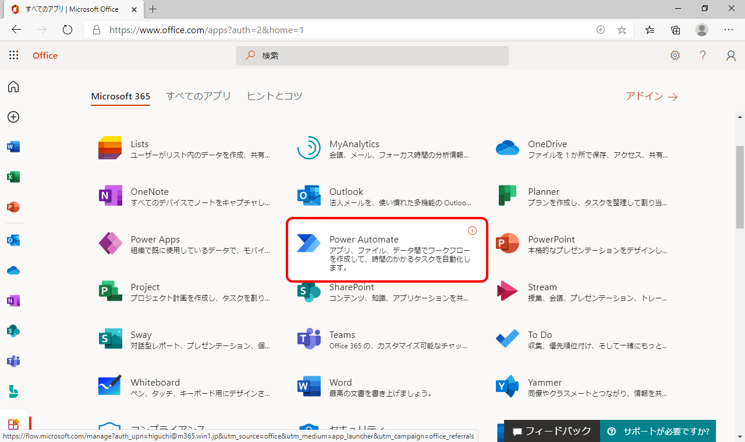Open the Stream app icon
Image resolution: width=745 pixels, height=442 pixels.
(x=508, y=291)
